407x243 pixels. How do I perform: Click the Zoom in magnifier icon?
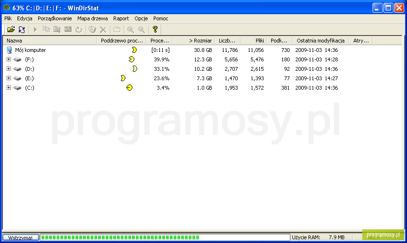point(130,30)
